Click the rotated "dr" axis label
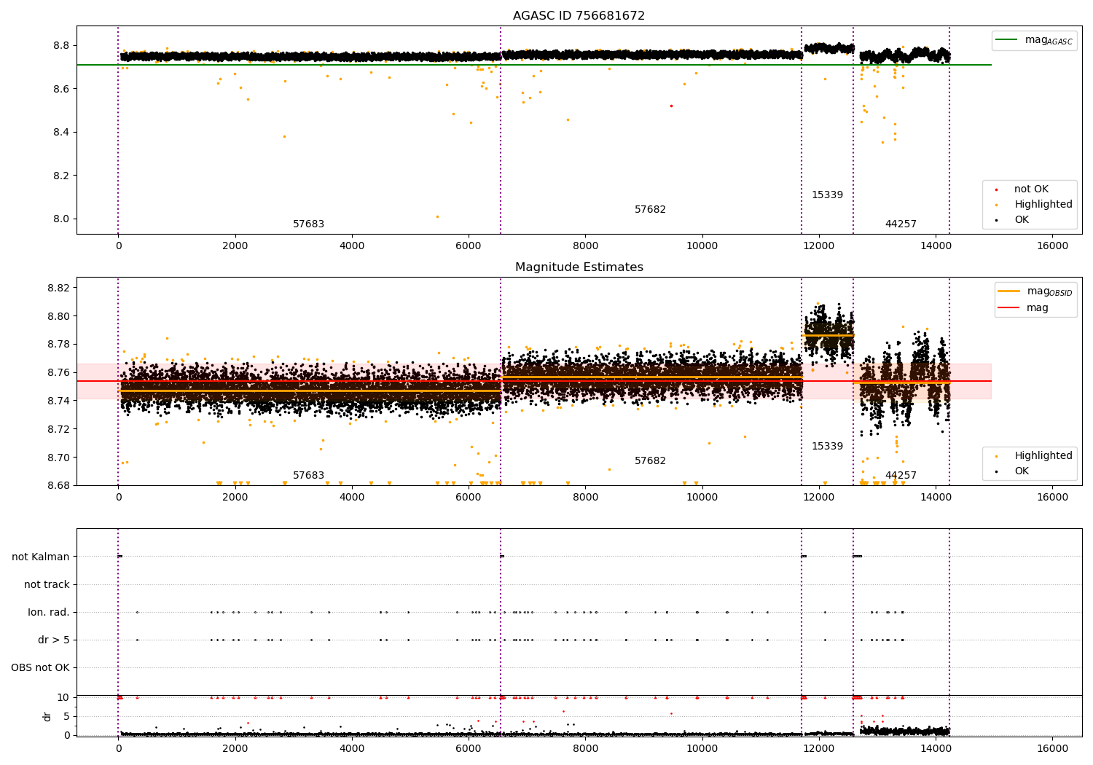This screenshot has height=765, width=1093. tap(47, 716)
